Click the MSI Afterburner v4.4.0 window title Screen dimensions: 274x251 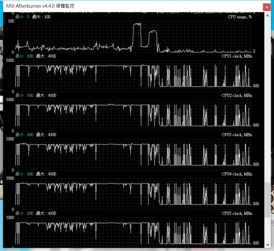click(40, 6)
